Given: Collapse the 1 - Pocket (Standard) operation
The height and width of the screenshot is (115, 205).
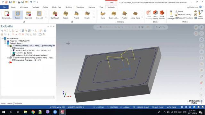Looking at the screenshot, I should point(8,46).
